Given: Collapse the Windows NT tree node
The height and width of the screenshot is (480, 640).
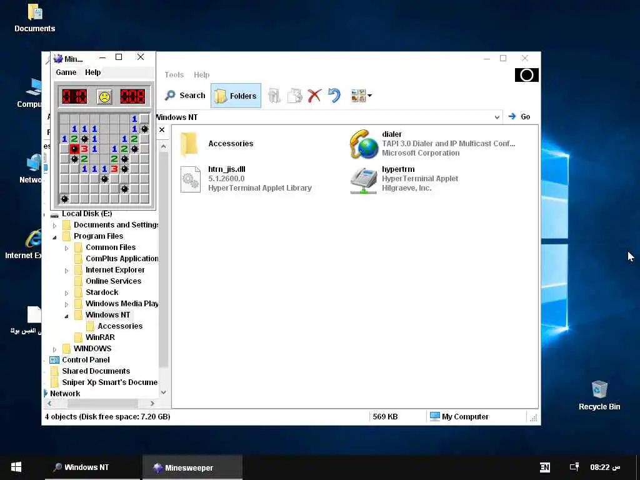Looking at the screenshot, I should (66, 316).
